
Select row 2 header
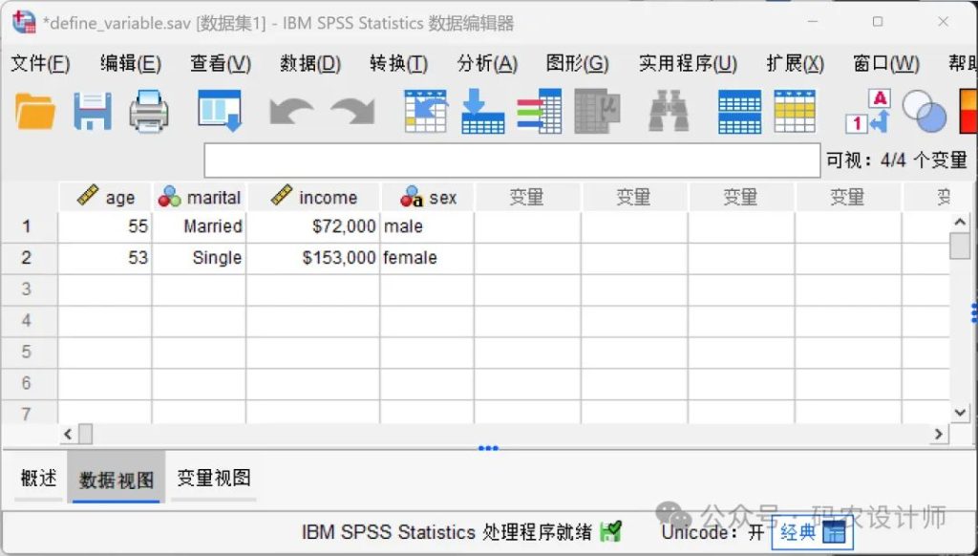coord(27,258)
